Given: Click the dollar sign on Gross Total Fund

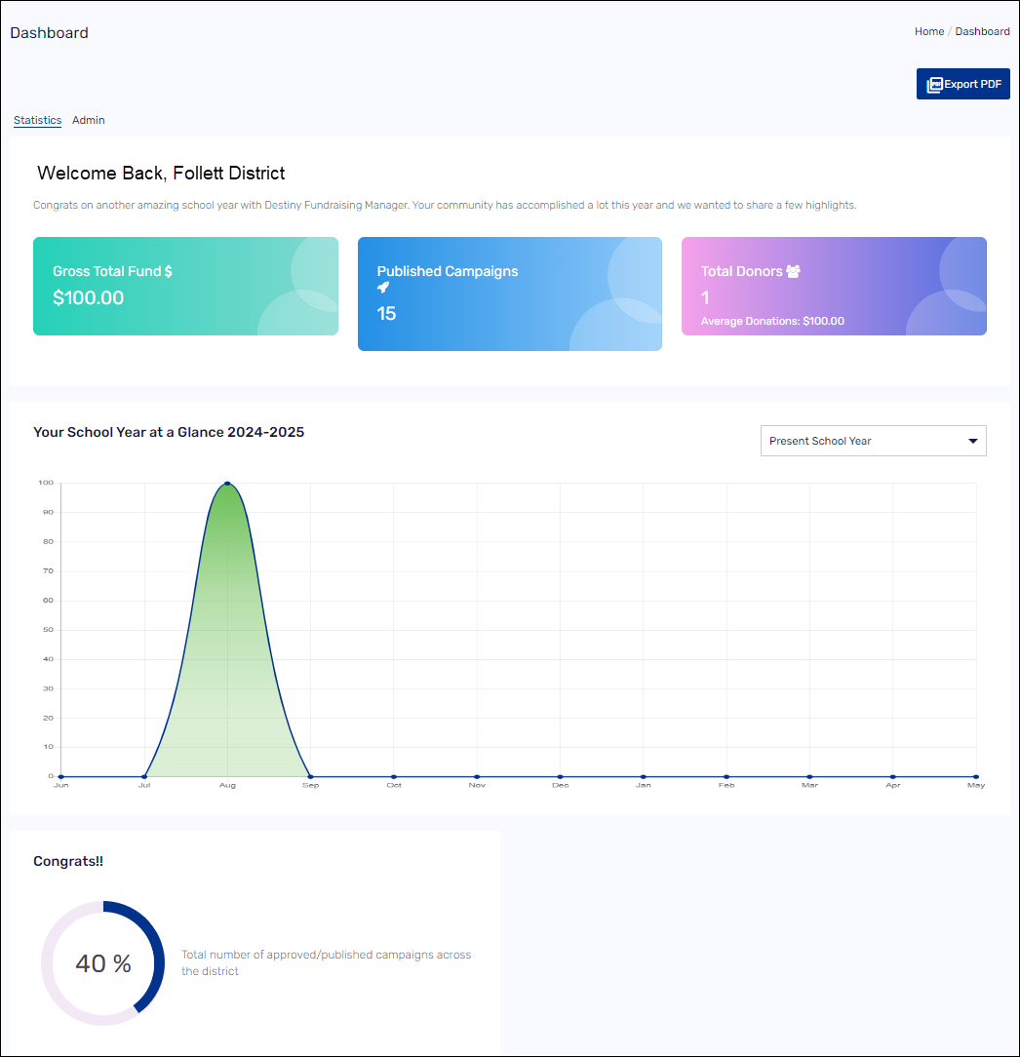Looking at the screenshot, I should point(169,272).
